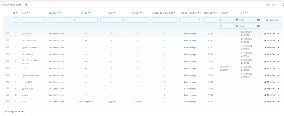
Task: Open Actions groupées bulk menu
Action: click(14, 111)
